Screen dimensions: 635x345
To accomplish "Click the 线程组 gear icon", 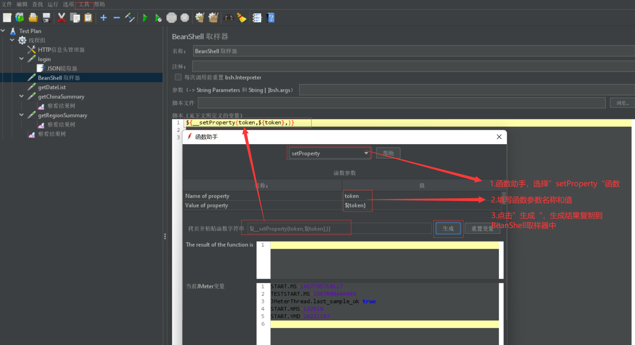I will (22, 40).
